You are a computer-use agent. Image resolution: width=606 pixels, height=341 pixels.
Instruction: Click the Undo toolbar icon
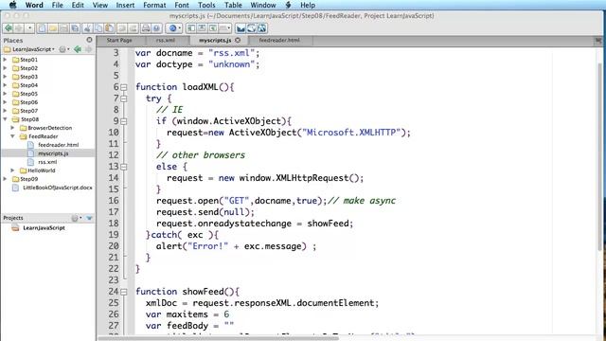pyautogui.click(x=122, y=28)
